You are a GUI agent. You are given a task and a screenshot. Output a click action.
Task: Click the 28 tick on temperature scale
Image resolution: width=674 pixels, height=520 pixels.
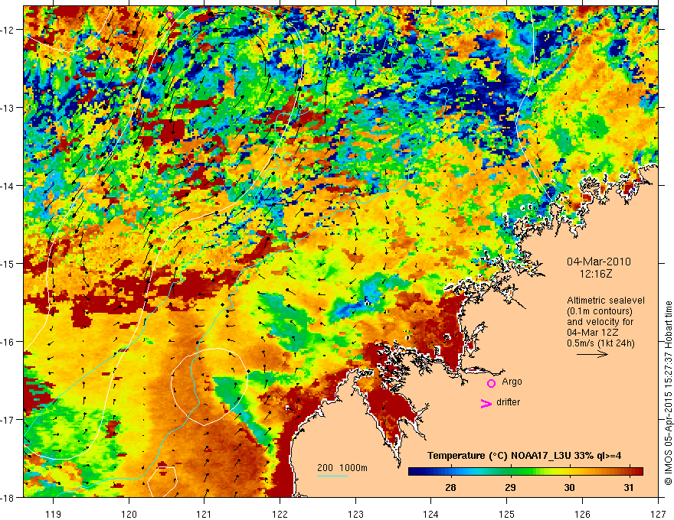(x=450, y=487)
